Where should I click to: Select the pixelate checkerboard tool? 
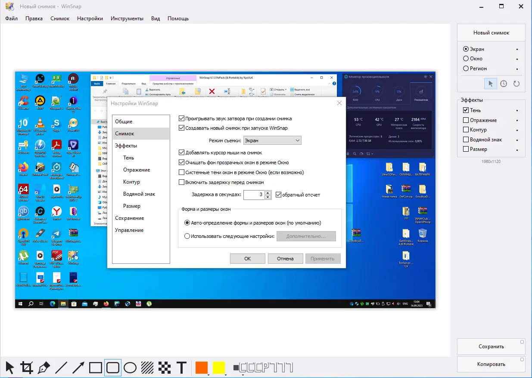(165, 368)
